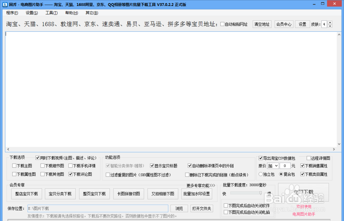Open 批量加水印设置

tap(197, 194)
